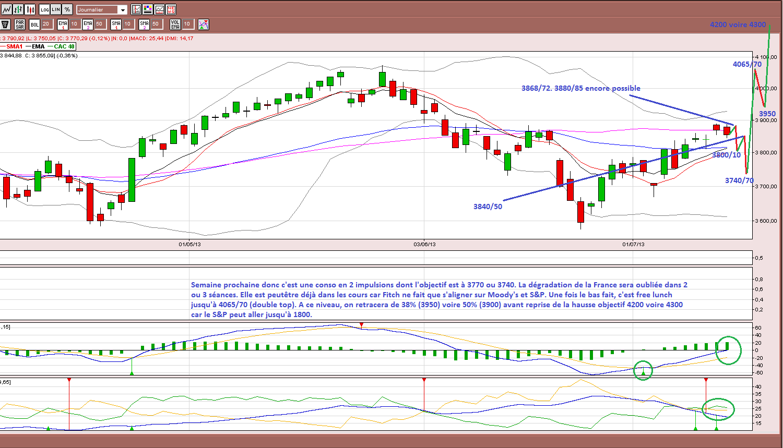This screenshot has width=783, height=448.
Task: Click the 3 800,00 price axis label
Action: [x=766, y=153]
